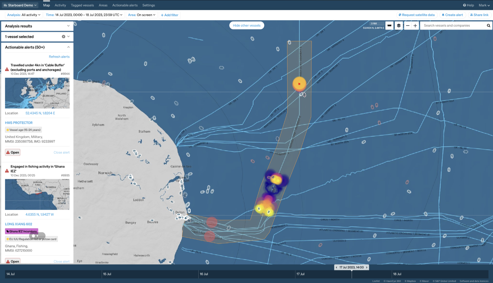Close alert for HMS PROTECTOR
Screen dimensions: 493x283
pos(62,152)
